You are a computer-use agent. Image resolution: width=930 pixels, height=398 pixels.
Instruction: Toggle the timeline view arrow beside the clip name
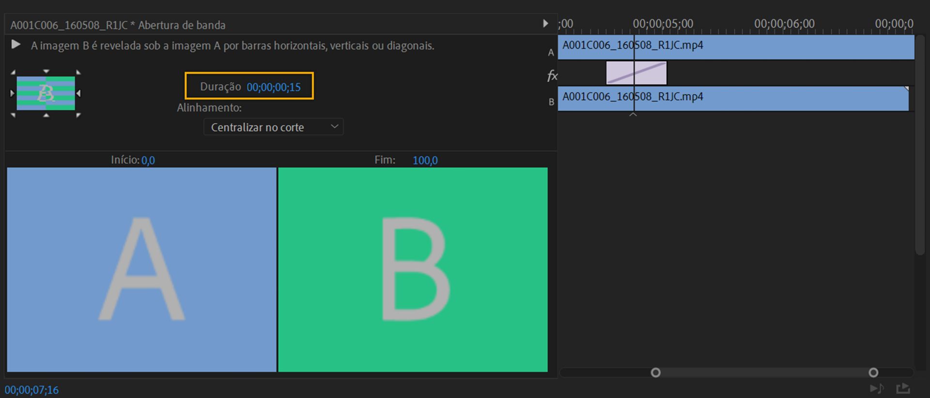545,24
